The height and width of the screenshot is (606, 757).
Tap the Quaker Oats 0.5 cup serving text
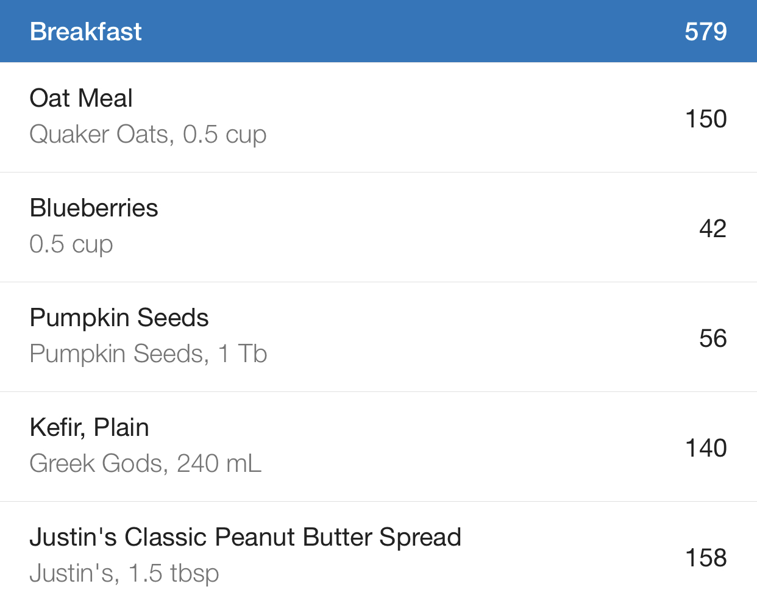(x=148, y=135)
